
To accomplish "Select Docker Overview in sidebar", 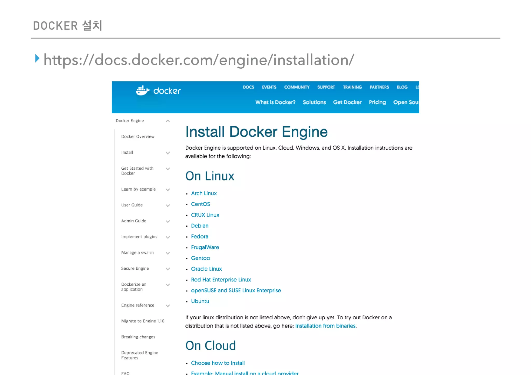I will (x=138, y=137).
